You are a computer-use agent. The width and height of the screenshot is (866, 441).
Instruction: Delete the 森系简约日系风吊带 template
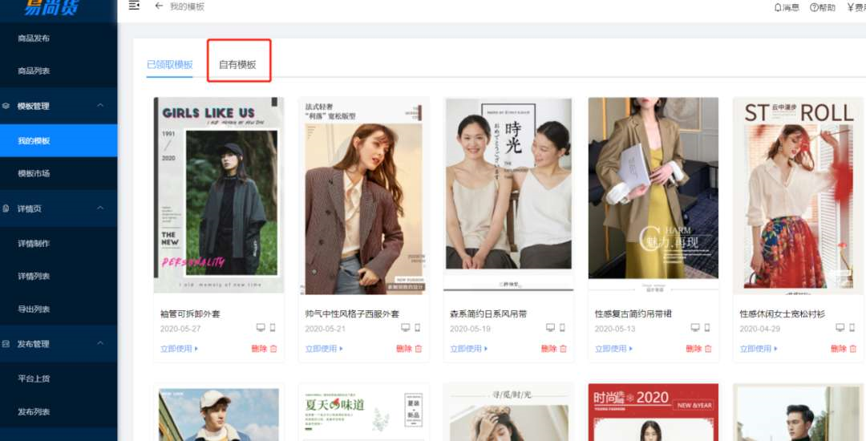coord(554,349)
